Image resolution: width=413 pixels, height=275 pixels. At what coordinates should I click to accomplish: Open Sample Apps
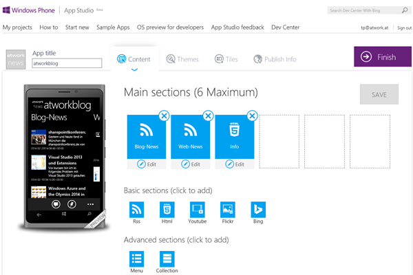click(x=113, y=27)
